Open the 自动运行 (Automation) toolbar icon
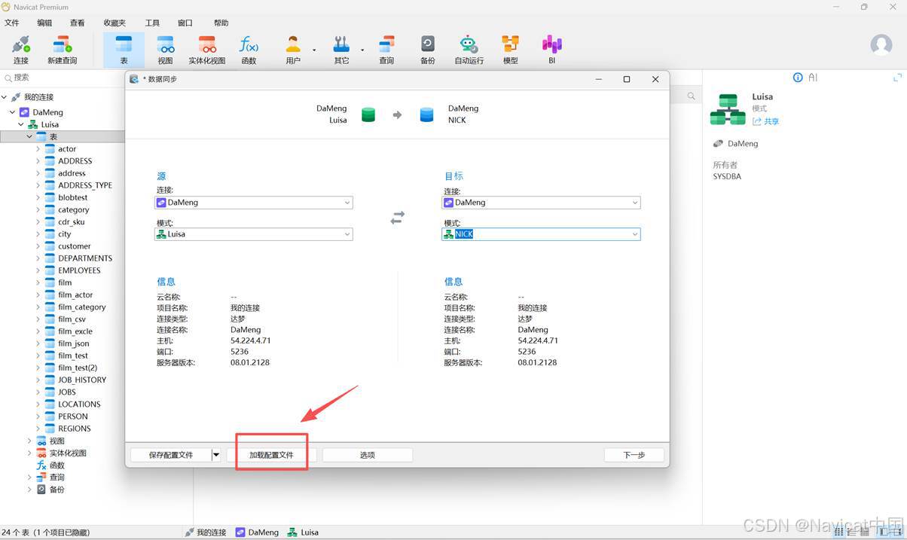 coord(469,50)
